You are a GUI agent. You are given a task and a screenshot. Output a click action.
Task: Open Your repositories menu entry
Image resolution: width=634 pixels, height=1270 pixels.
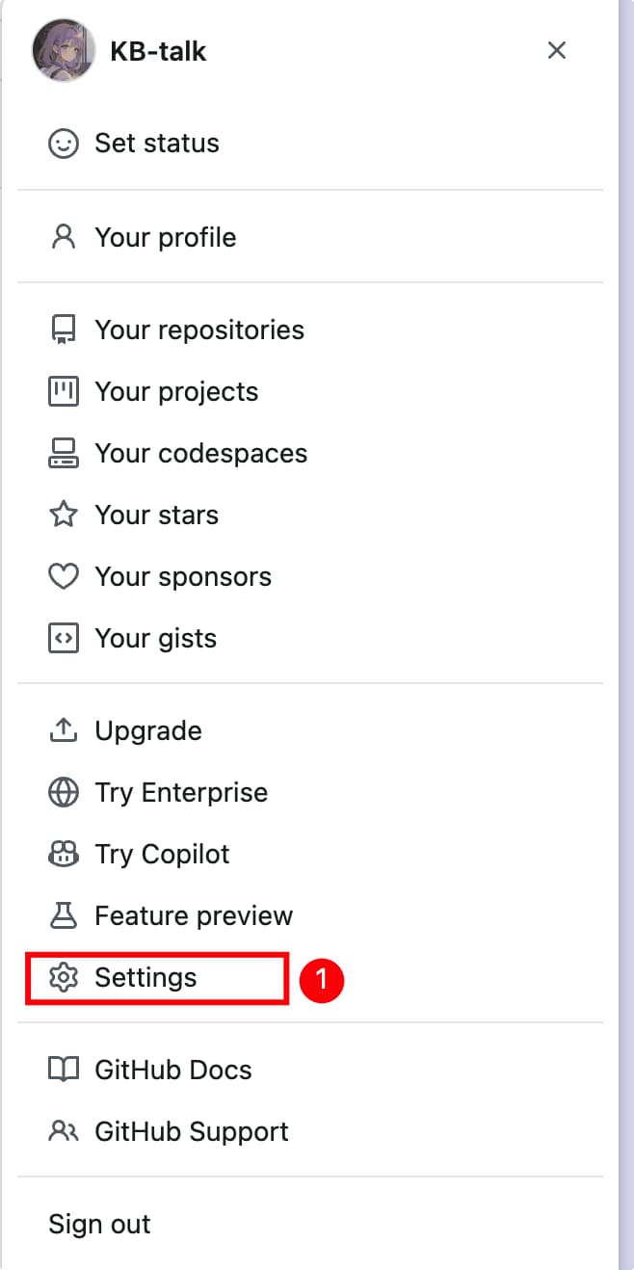198,330
